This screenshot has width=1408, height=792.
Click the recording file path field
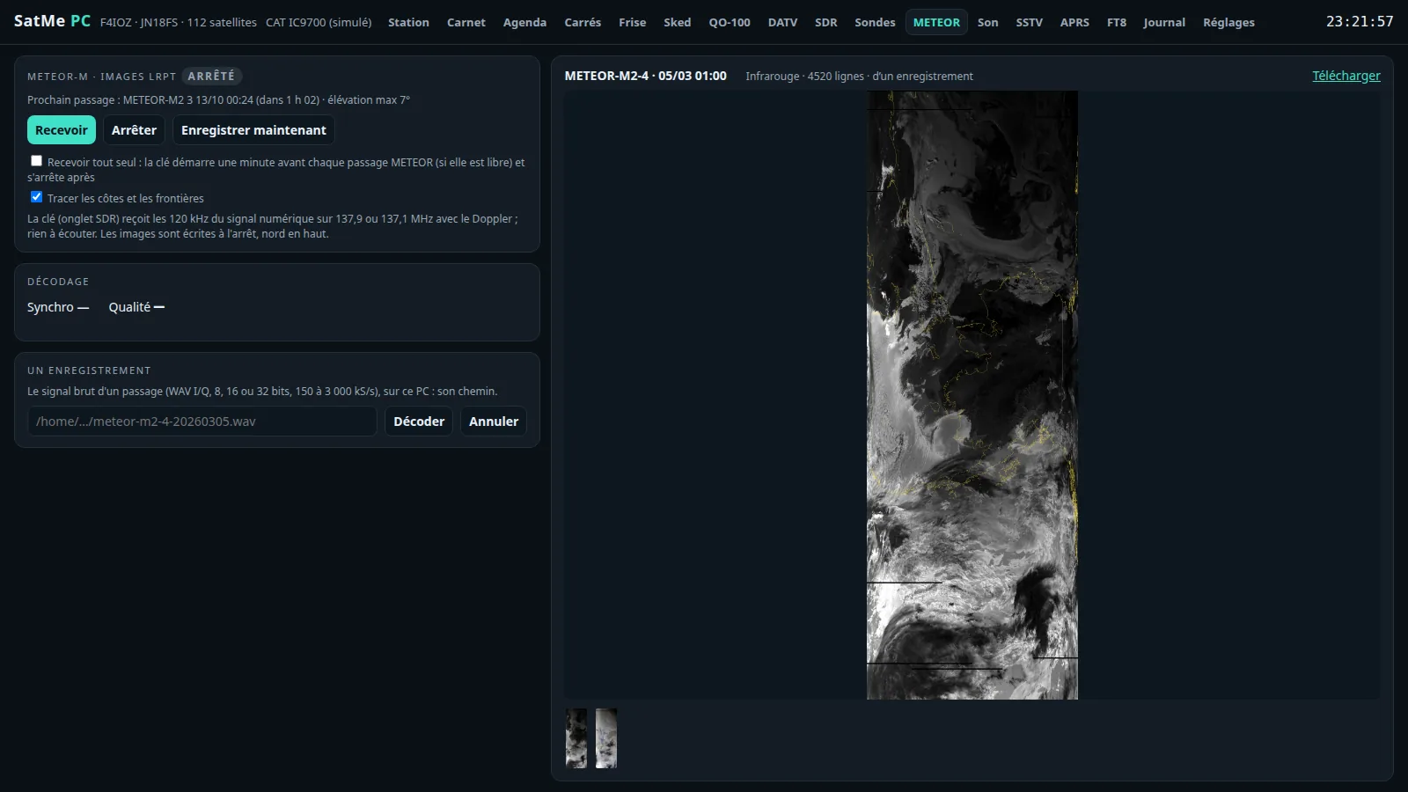pos(202,422)
